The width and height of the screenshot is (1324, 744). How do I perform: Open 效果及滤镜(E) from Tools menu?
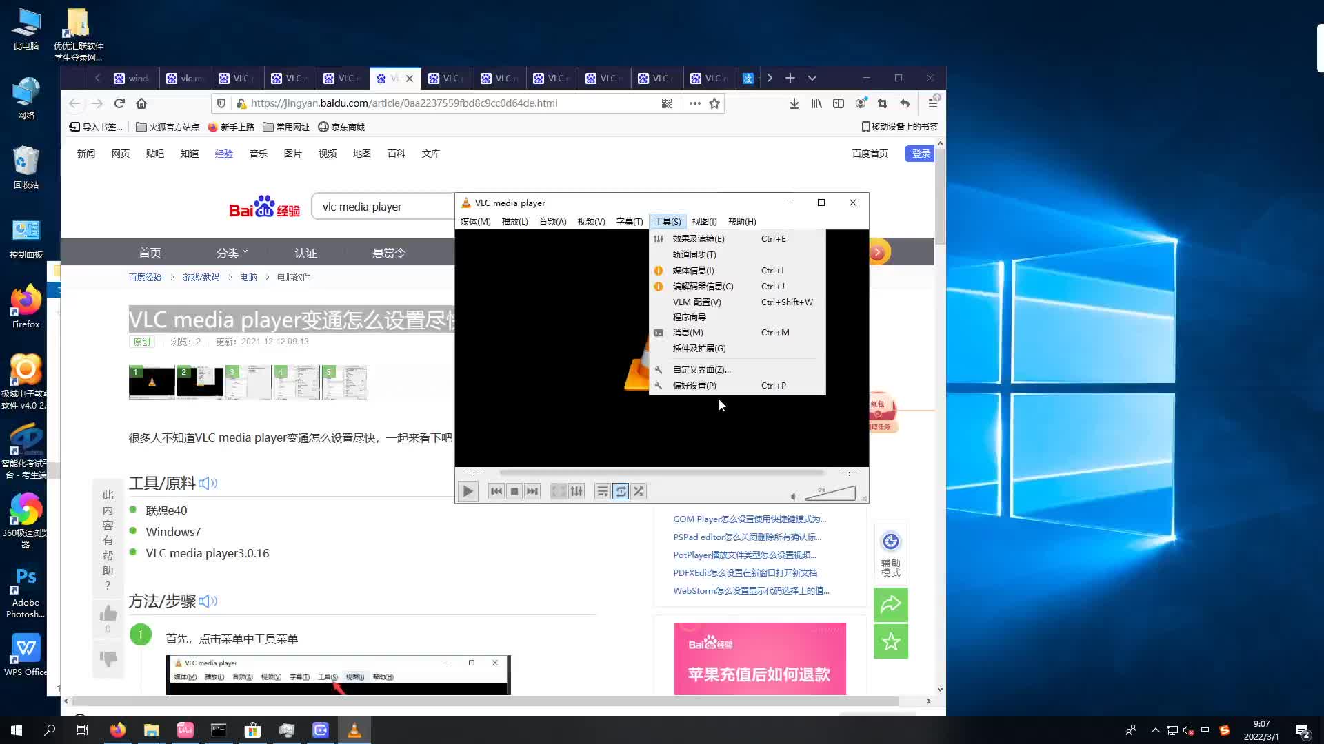737,238
